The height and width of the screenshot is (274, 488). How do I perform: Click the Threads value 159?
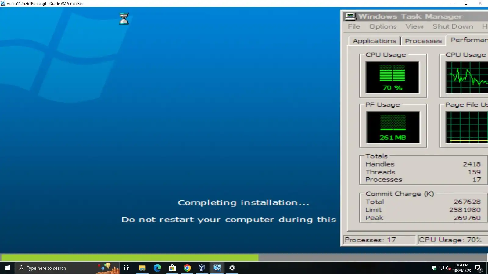coord(474,172)
